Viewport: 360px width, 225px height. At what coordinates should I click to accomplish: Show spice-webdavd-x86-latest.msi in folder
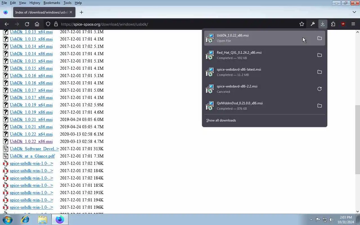point(319,72)
